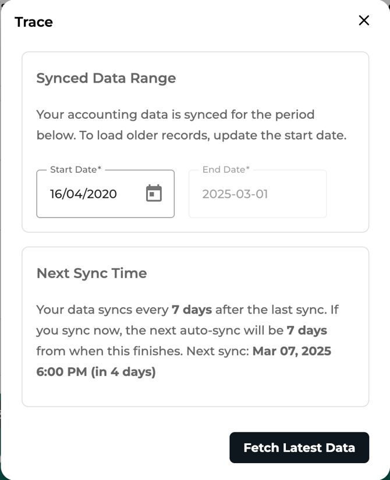Click the "Next Sync Time" heading

click(91, 273)
